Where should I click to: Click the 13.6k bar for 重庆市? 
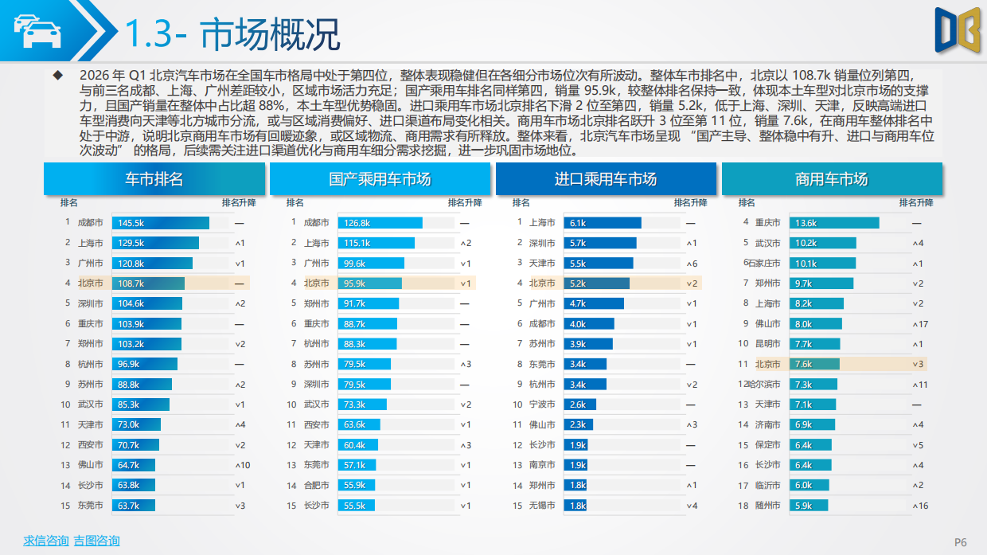(x=834, y=223)
